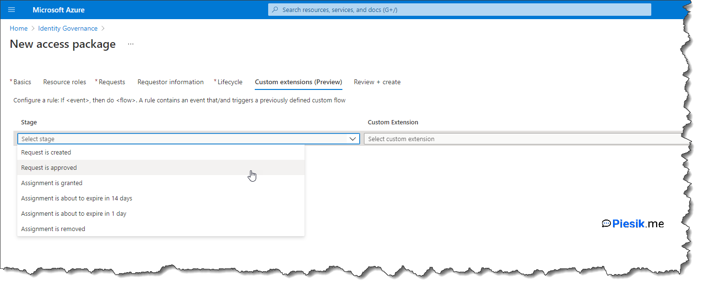This screenshot has height=287, width=703.
Task: Collapse the Select stage dropdown chevron
Action: [x=353, y=139]
